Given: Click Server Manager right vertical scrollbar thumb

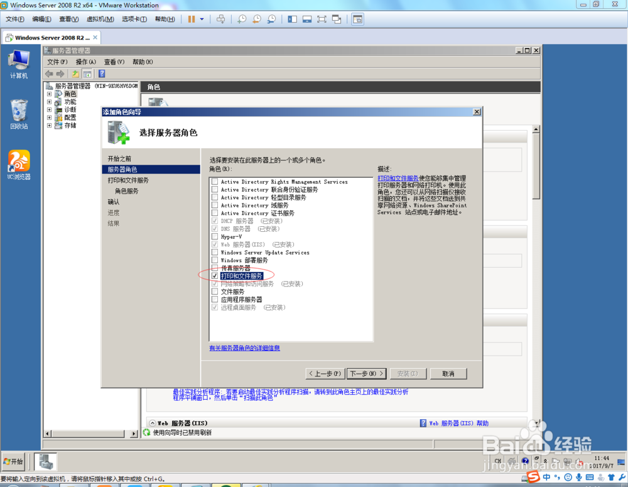Looking at the screenshot, I should click(536, 166).
